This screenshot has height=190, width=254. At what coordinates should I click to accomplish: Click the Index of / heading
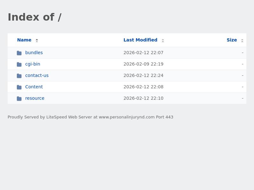[35, 17]
